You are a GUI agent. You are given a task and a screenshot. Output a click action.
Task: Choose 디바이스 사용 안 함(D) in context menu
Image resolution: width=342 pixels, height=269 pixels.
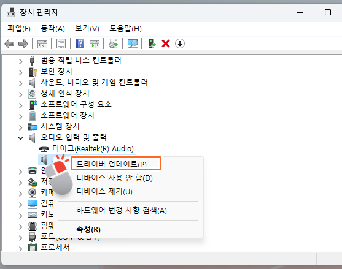tap(114, 178)
